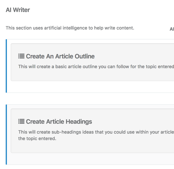This screenshot has width=174, height=169.
Task: Click the 'This section uses artificial intelligence' description
Action: [x=70, y=28]
